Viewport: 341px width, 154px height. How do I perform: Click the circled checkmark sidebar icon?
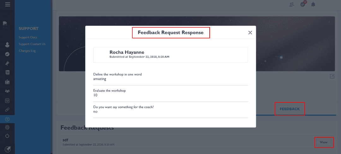(7, 54)
